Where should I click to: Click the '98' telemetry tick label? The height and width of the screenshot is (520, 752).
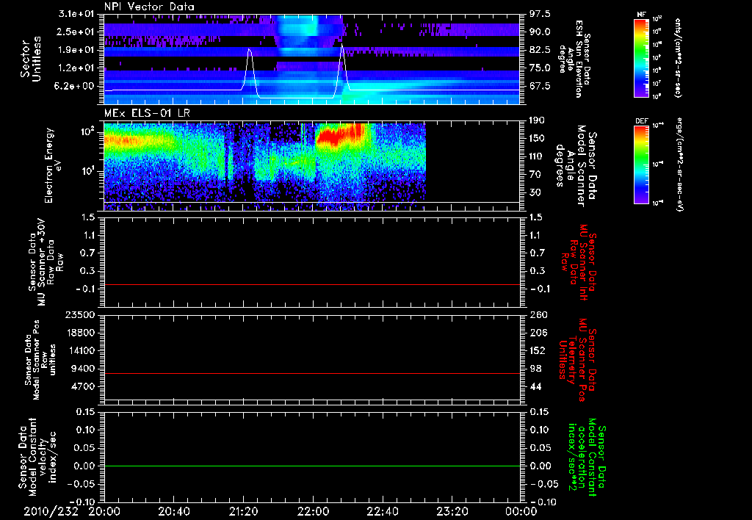(x=535, y=369)
